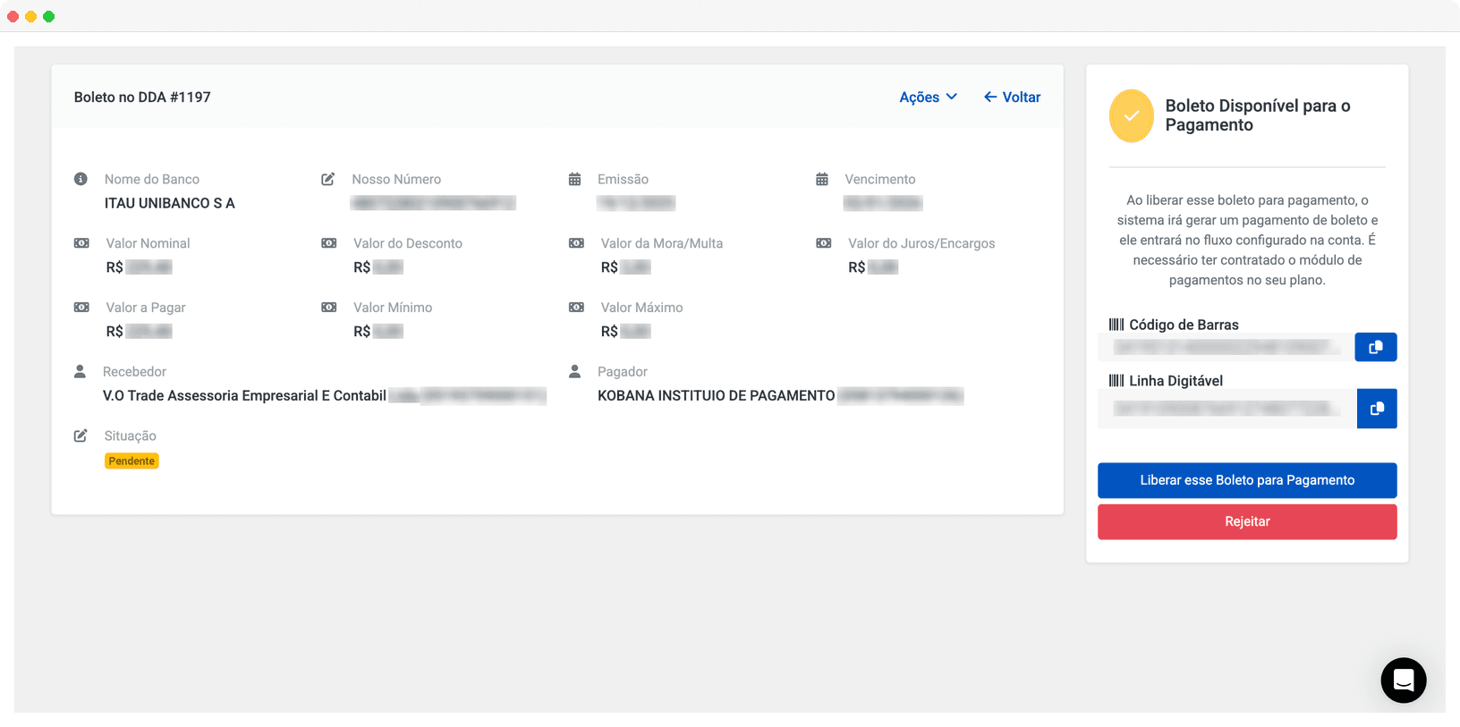
Task: Select the Linha Digitável text field
Action: click(x=1226, y=409)
